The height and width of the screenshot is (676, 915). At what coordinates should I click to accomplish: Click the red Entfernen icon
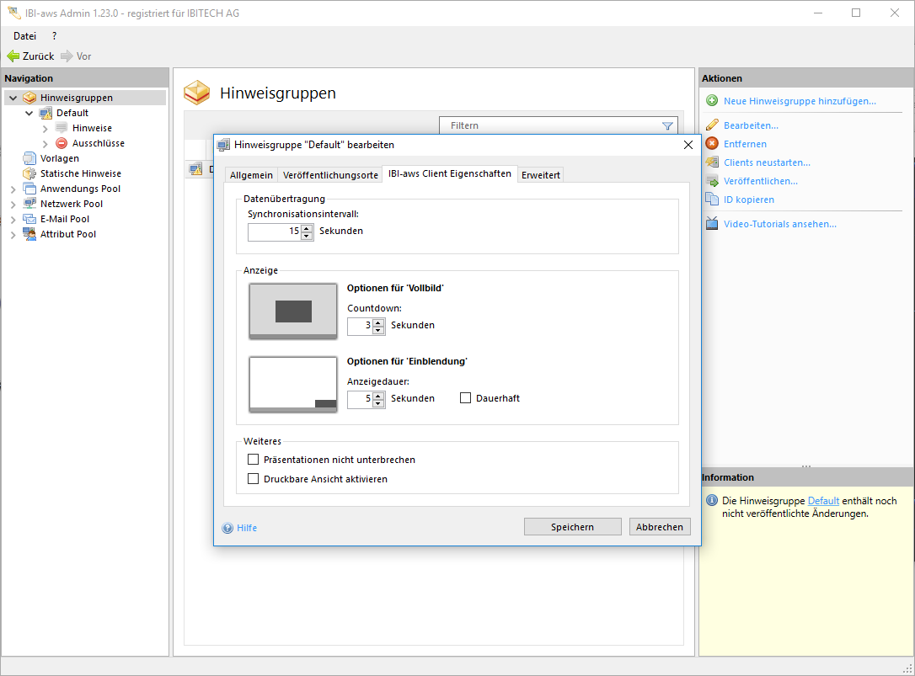712,144
